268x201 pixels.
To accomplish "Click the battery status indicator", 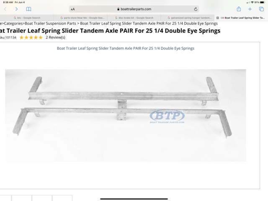I will [x=263, y=3].
